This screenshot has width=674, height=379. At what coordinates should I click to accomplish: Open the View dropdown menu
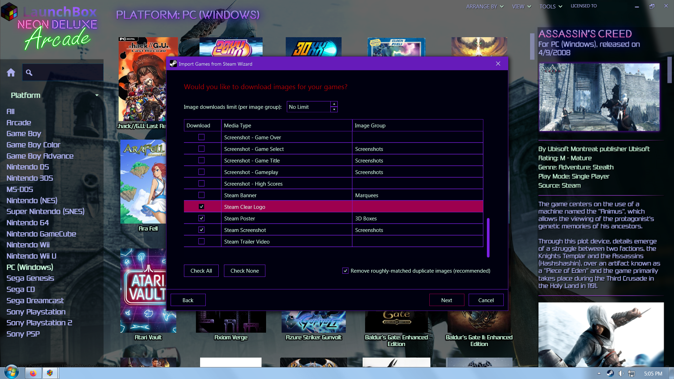(x=522, y=6)
